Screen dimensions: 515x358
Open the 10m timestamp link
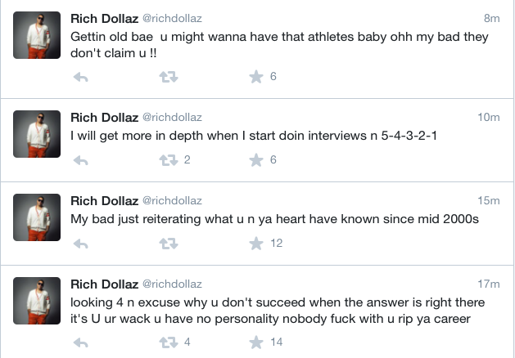click(489, 118)
